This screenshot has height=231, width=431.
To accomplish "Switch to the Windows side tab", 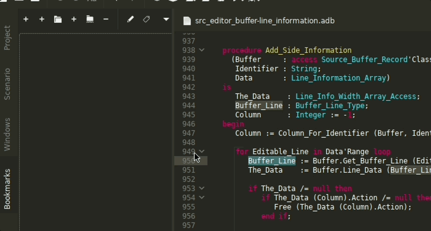I will tap(7, 134).
